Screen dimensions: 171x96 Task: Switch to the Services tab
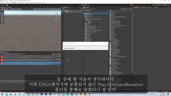(x=156, y=7)
